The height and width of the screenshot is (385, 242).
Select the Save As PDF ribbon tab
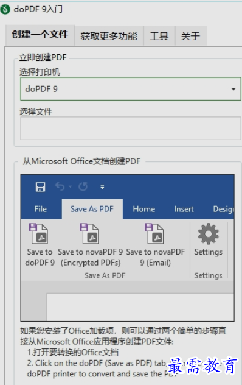coord(92,209)
